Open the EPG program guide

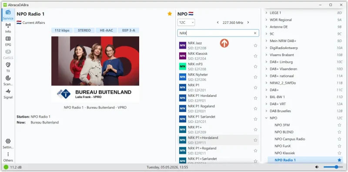(x=8, y=41)
